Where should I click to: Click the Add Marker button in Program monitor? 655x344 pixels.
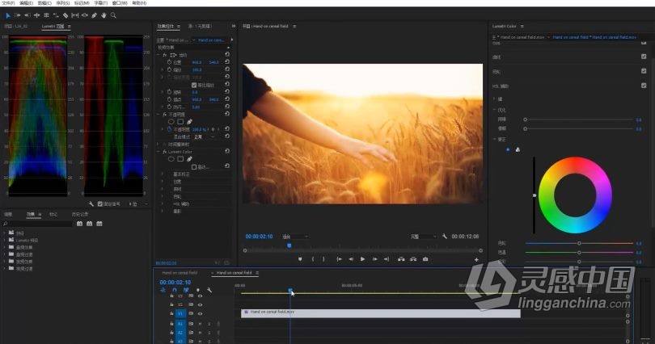point(300,259)
